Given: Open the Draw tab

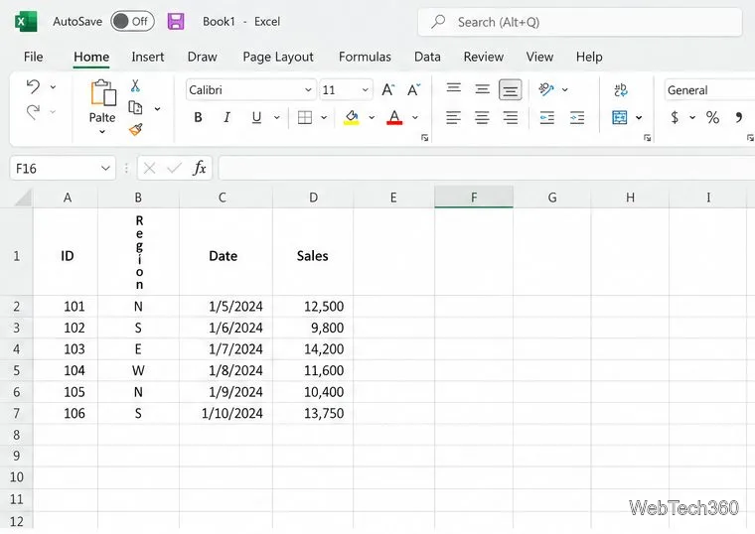Looking at the screenshot, I should coord(203,57).
